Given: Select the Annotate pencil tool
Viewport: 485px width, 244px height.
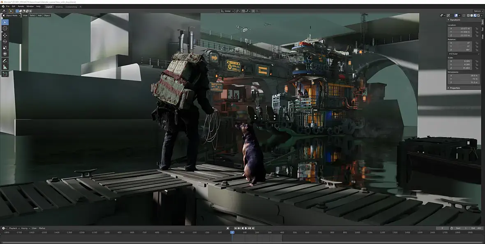Looking at the screenshot, I should [5, 61].
